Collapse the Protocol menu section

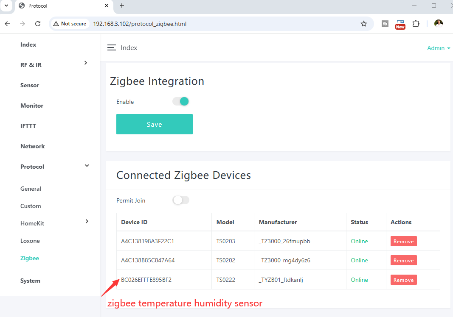(87, 166)
